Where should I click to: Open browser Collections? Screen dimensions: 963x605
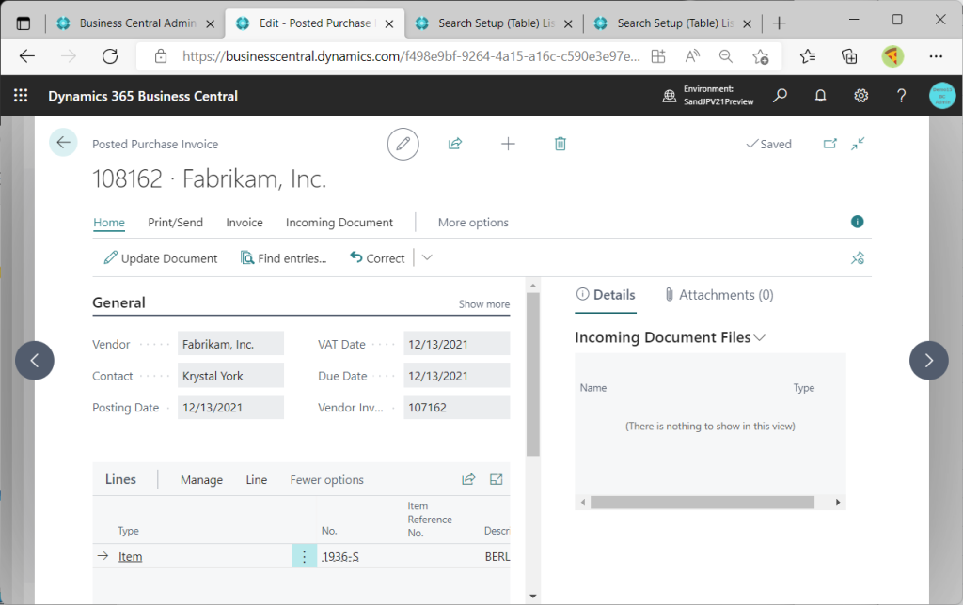point(849,56)
